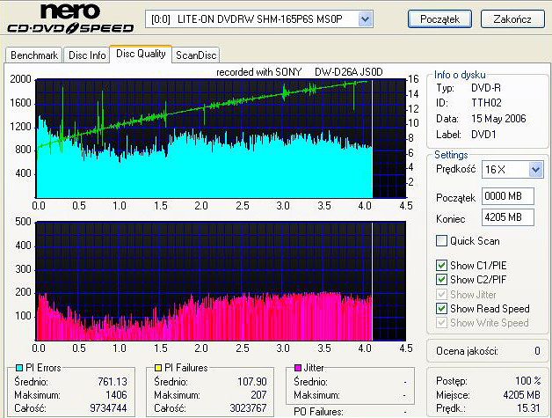The height and width of the screenshot is (418, 552).
Task: Click the disc ID TTH02 text
Action: (x=486, y=103)
